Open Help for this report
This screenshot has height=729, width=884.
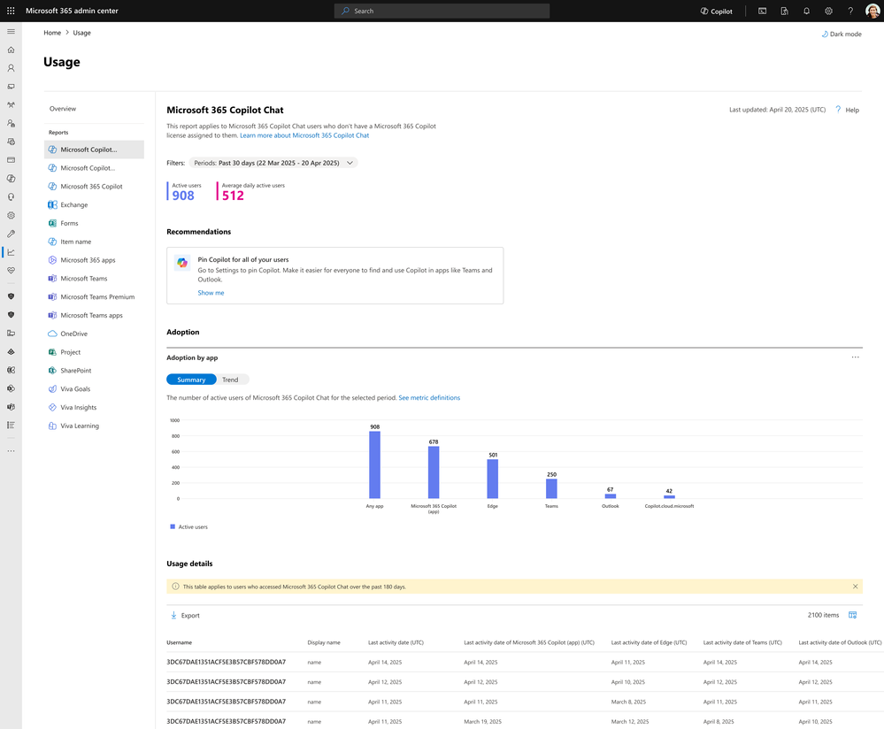(848, 110)
